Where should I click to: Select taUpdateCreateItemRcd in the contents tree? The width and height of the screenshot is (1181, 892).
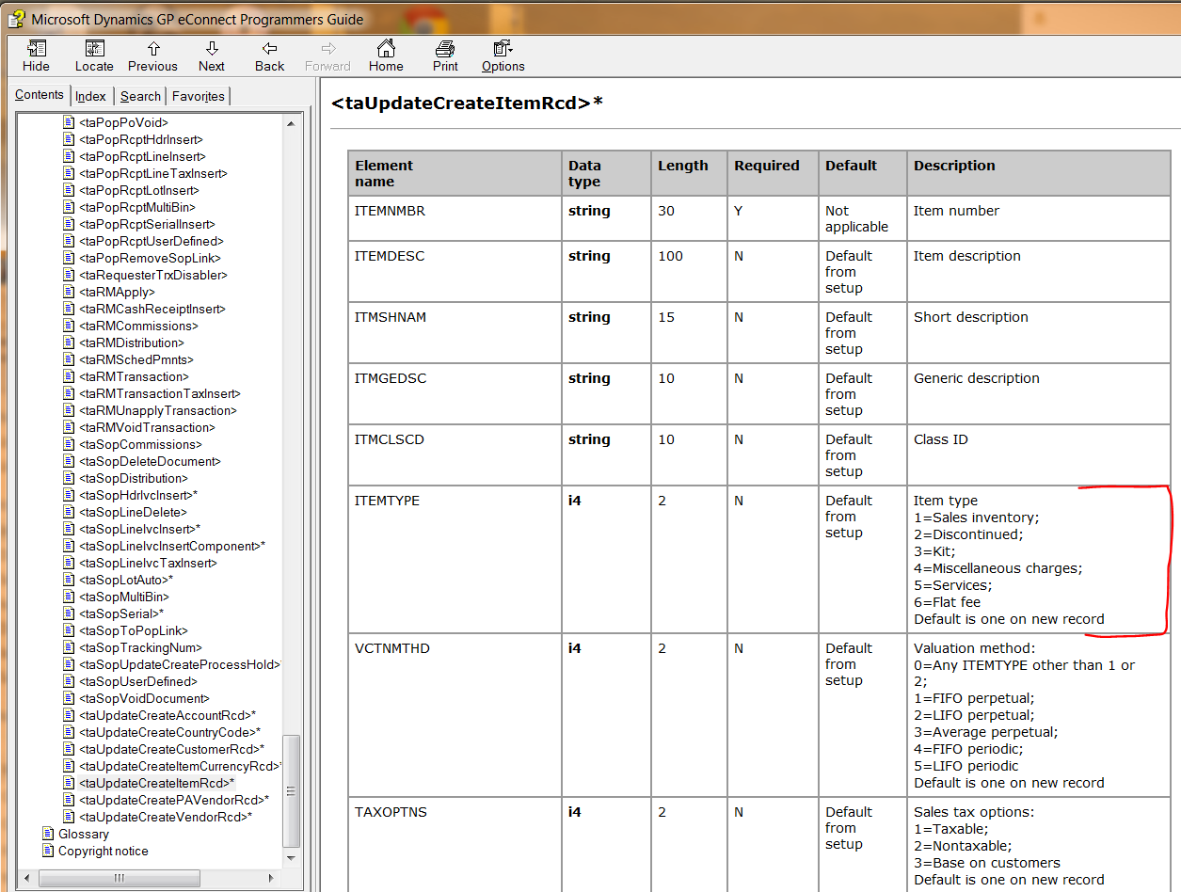[x=157, y=783]
